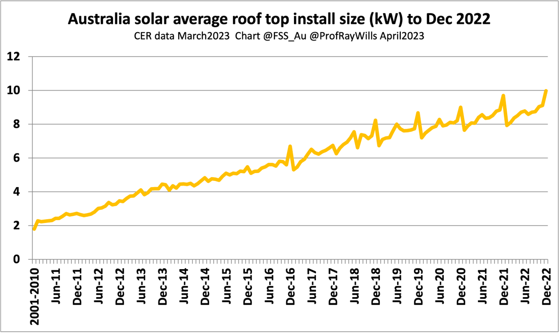Click the plot area background above the line
Viewport: 560px width, 333px height.
click(x=187, y=93)
